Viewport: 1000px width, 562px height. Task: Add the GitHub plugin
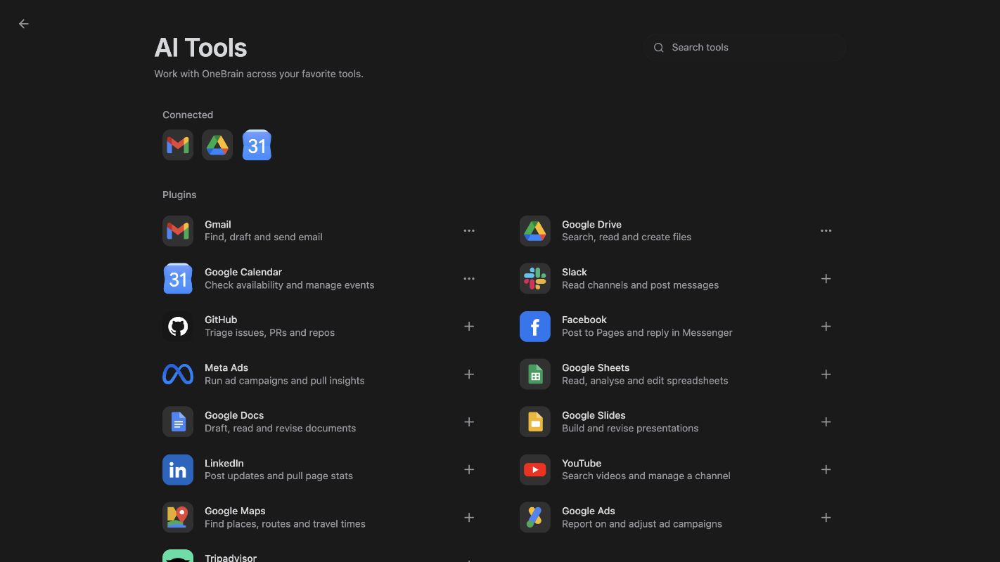pyautogui.click(x=469, y=326)
